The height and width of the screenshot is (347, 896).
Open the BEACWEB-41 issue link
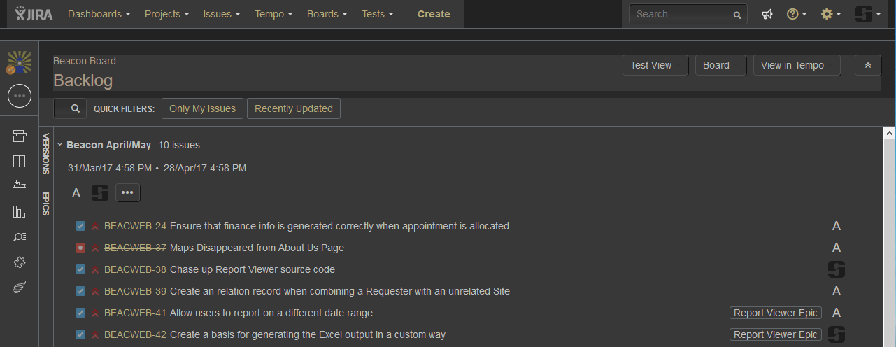pos(135,313)
